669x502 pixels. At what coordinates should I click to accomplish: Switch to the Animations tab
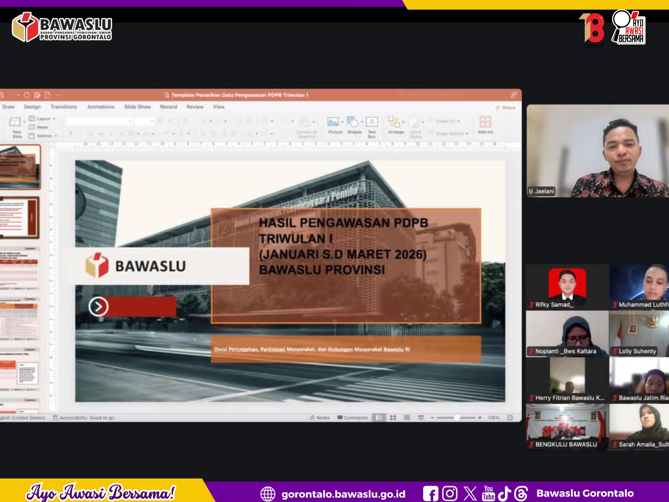tap(101, 107)
